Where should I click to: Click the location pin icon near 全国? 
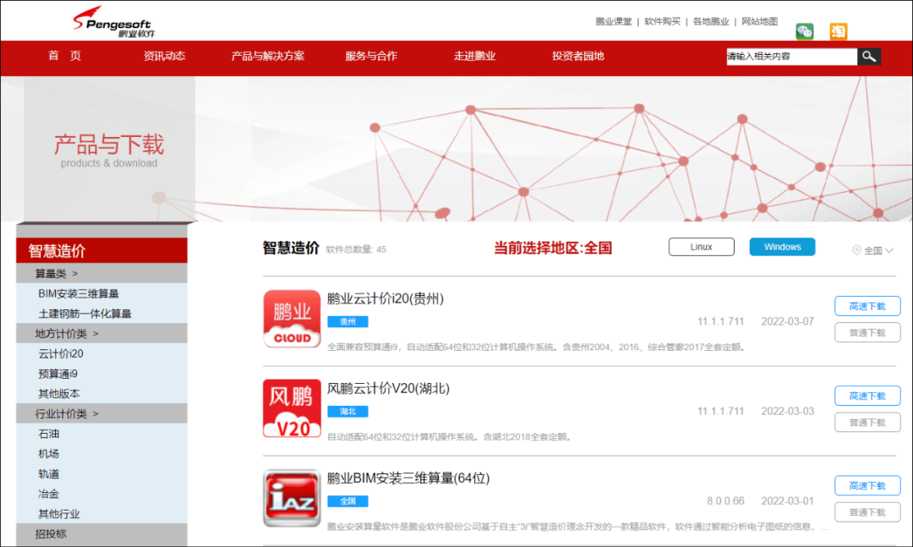(856, 250)
